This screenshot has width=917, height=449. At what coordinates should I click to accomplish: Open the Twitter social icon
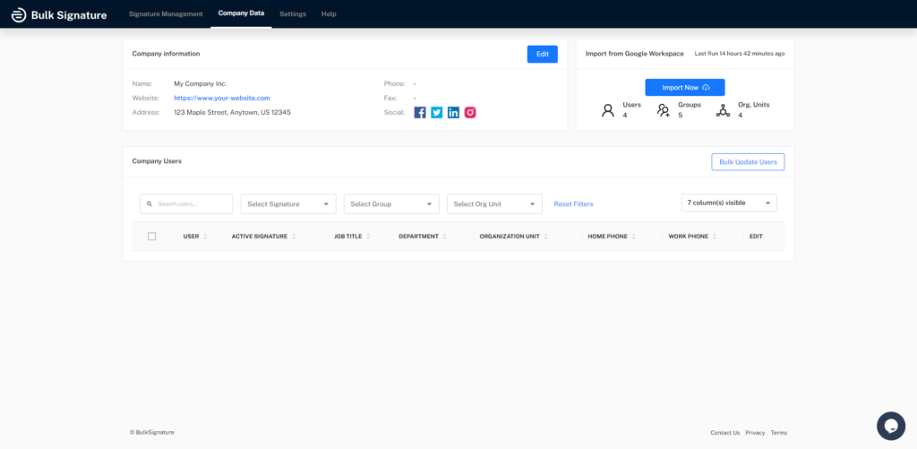coord(437,112)
